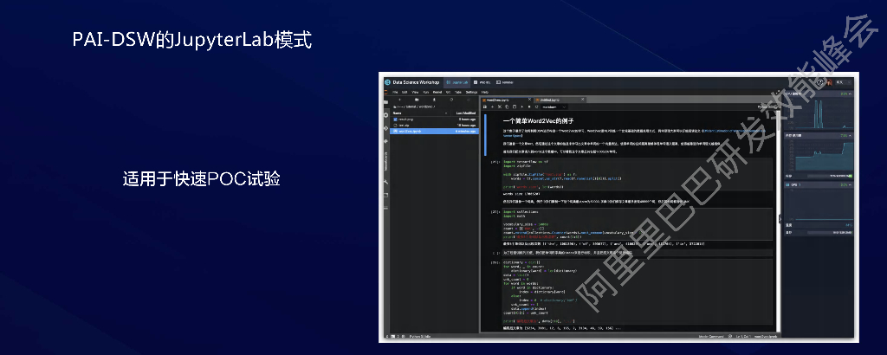Click the insert cell plus icon in notebook toolbar
This screenshot has height=355, width=887.
tap(492, 106)
